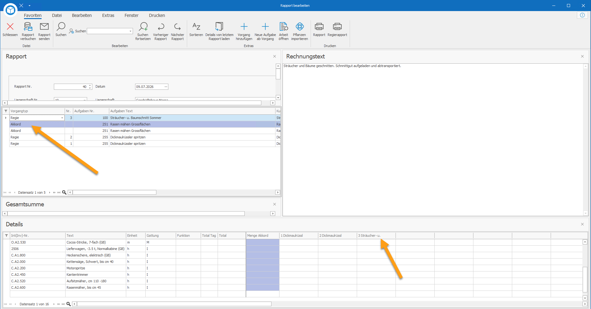Sort Details by Einheit column header
The image size is (591, 309).
136,236
